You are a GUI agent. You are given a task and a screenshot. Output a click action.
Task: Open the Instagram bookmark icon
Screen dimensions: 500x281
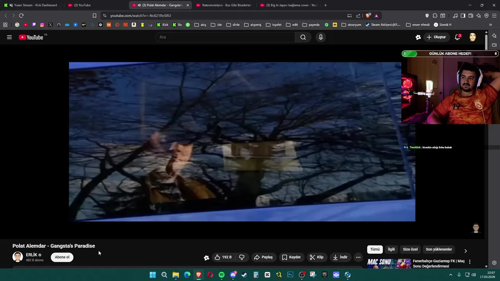pos(42,25)
